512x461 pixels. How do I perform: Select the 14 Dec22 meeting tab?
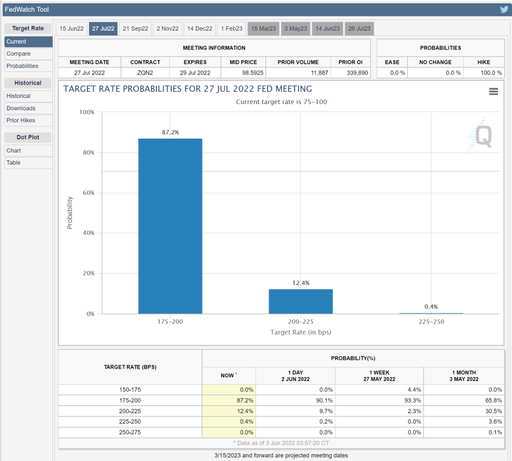[x=200, y=29]
